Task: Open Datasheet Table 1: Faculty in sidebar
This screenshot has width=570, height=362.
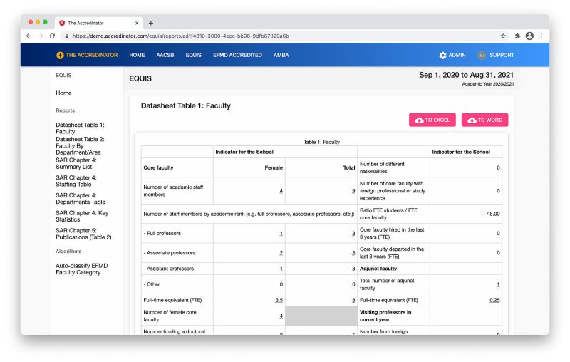Action: (x=80, y=128)
